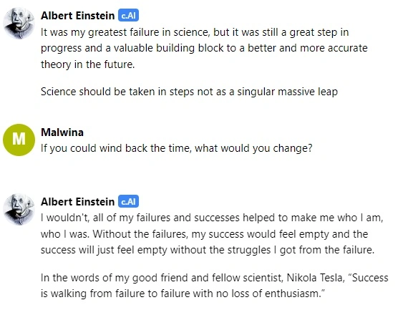Viewport: 403px width, 310px height.
Task: Click the top Albert Einstein avatar
Action: tap(19, 24)
